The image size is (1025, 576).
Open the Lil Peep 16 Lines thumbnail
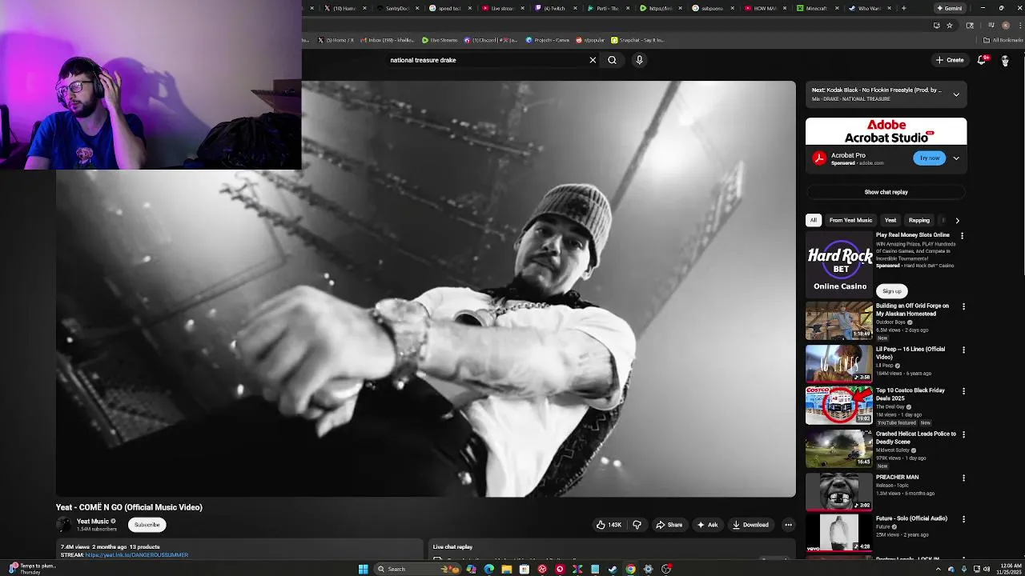click(838, 363)
